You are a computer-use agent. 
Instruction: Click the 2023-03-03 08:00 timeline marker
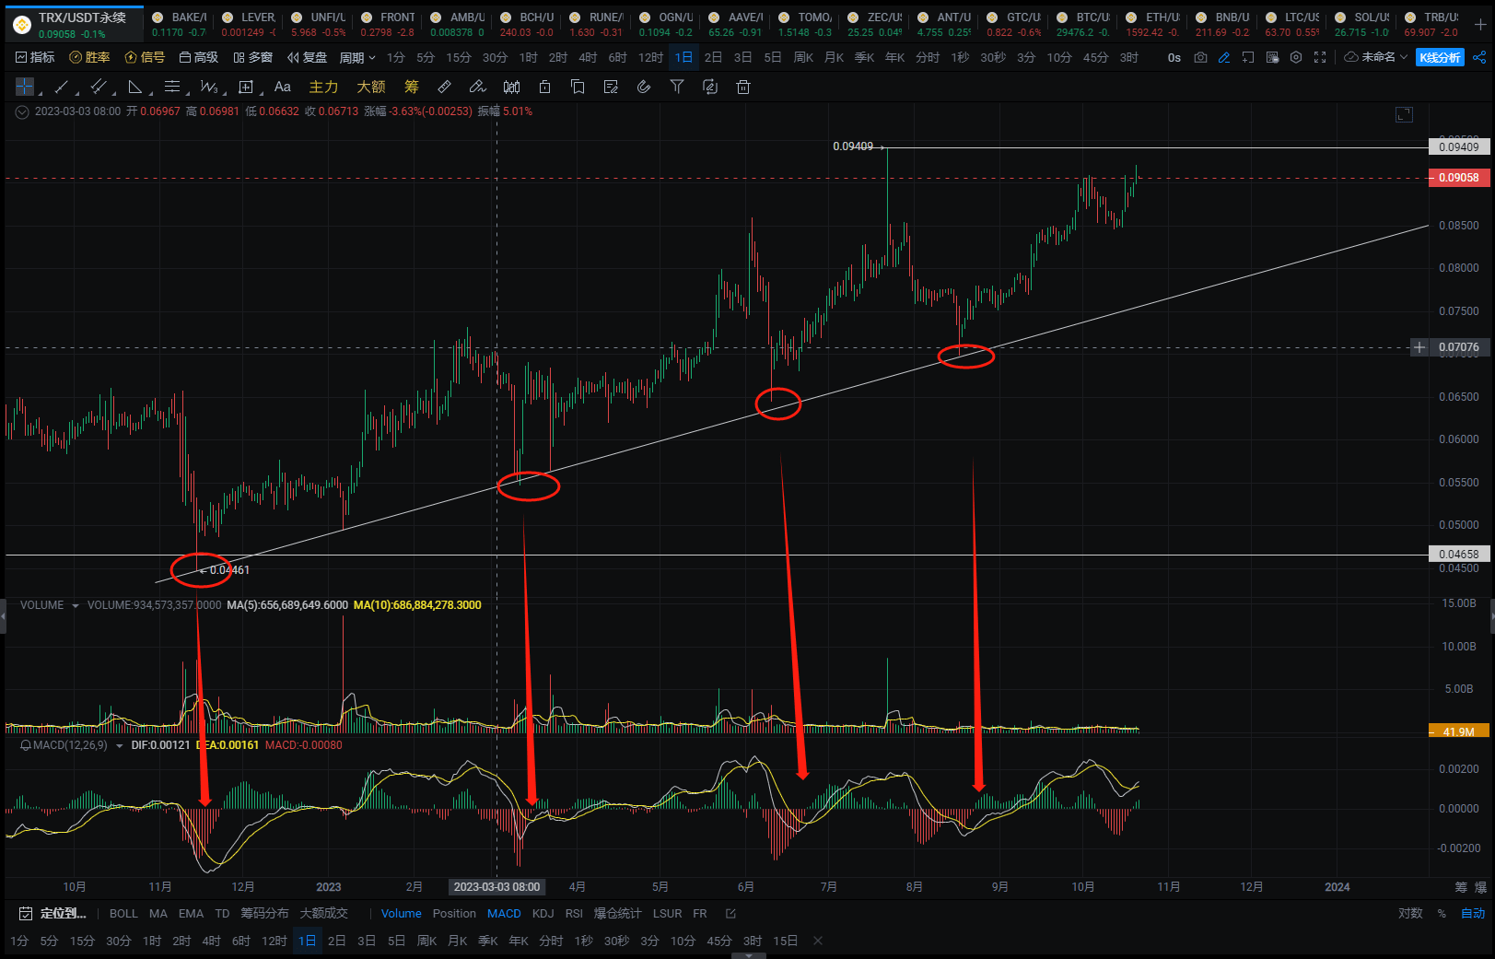496,887
